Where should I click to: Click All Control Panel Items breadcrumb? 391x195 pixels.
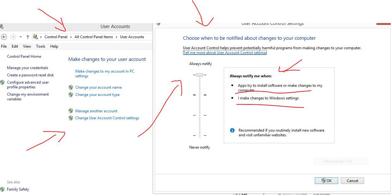(94, 37)
